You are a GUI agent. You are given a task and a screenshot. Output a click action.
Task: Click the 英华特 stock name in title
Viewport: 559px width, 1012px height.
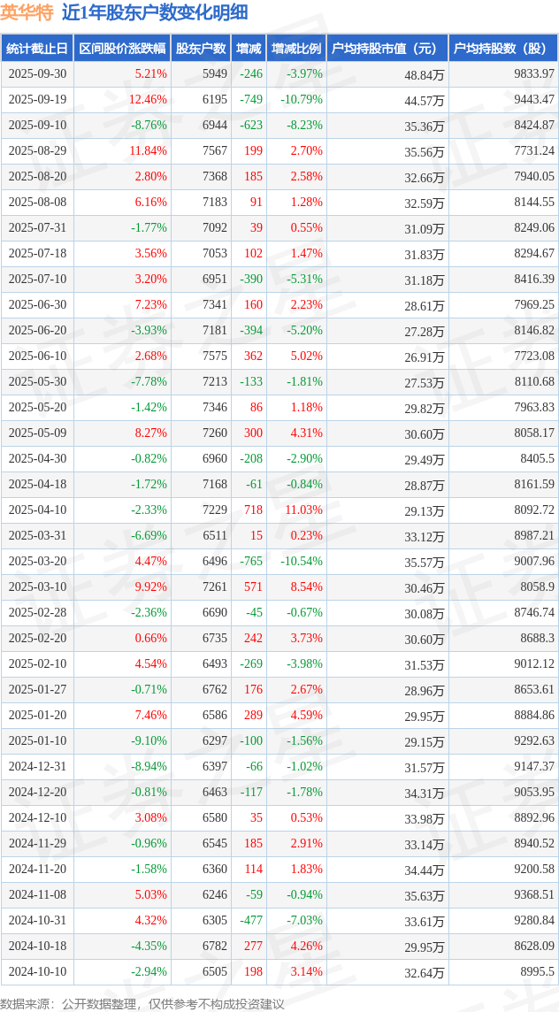click(27, 12)
